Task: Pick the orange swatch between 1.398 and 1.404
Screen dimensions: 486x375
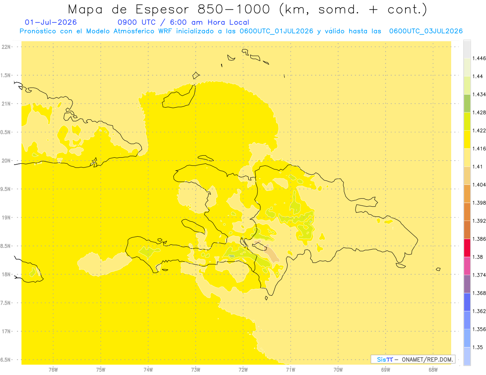Action: click(467, 193)
